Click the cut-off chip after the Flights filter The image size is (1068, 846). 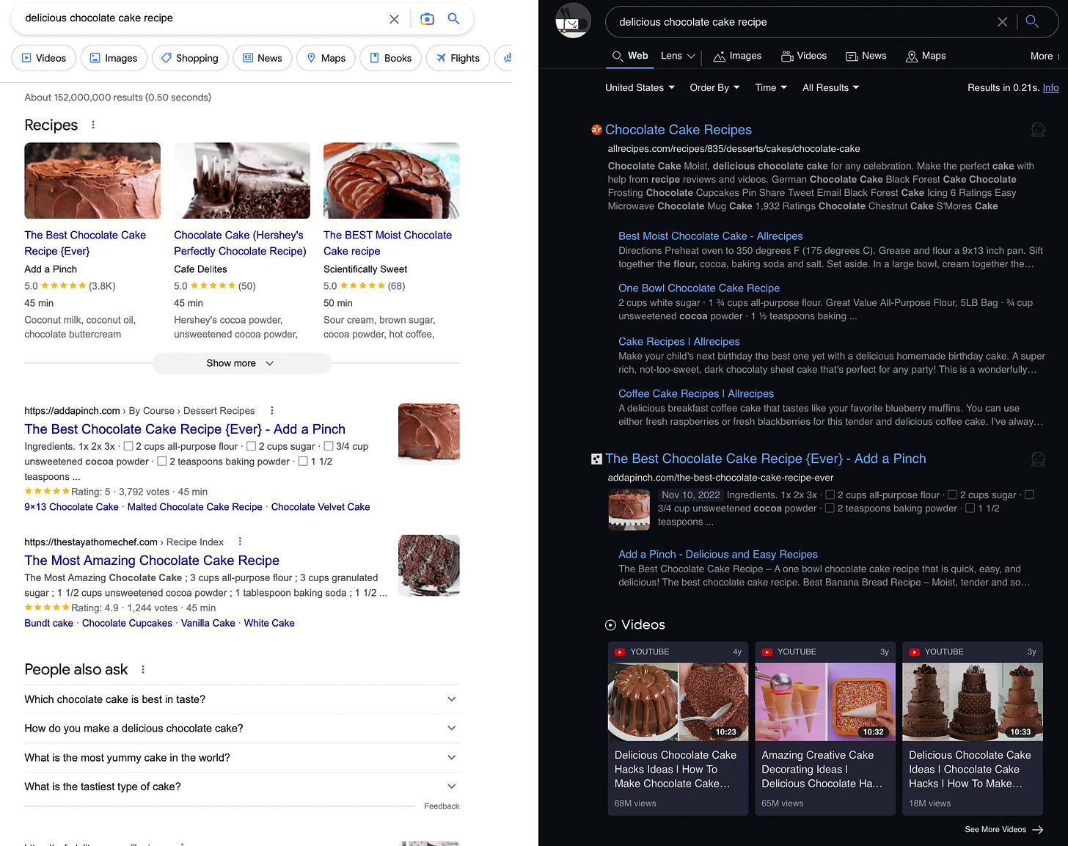(503, 58)
